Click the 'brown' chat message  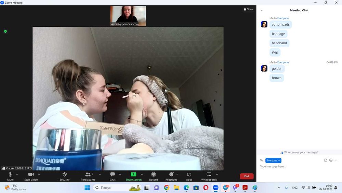click(277, 78)
